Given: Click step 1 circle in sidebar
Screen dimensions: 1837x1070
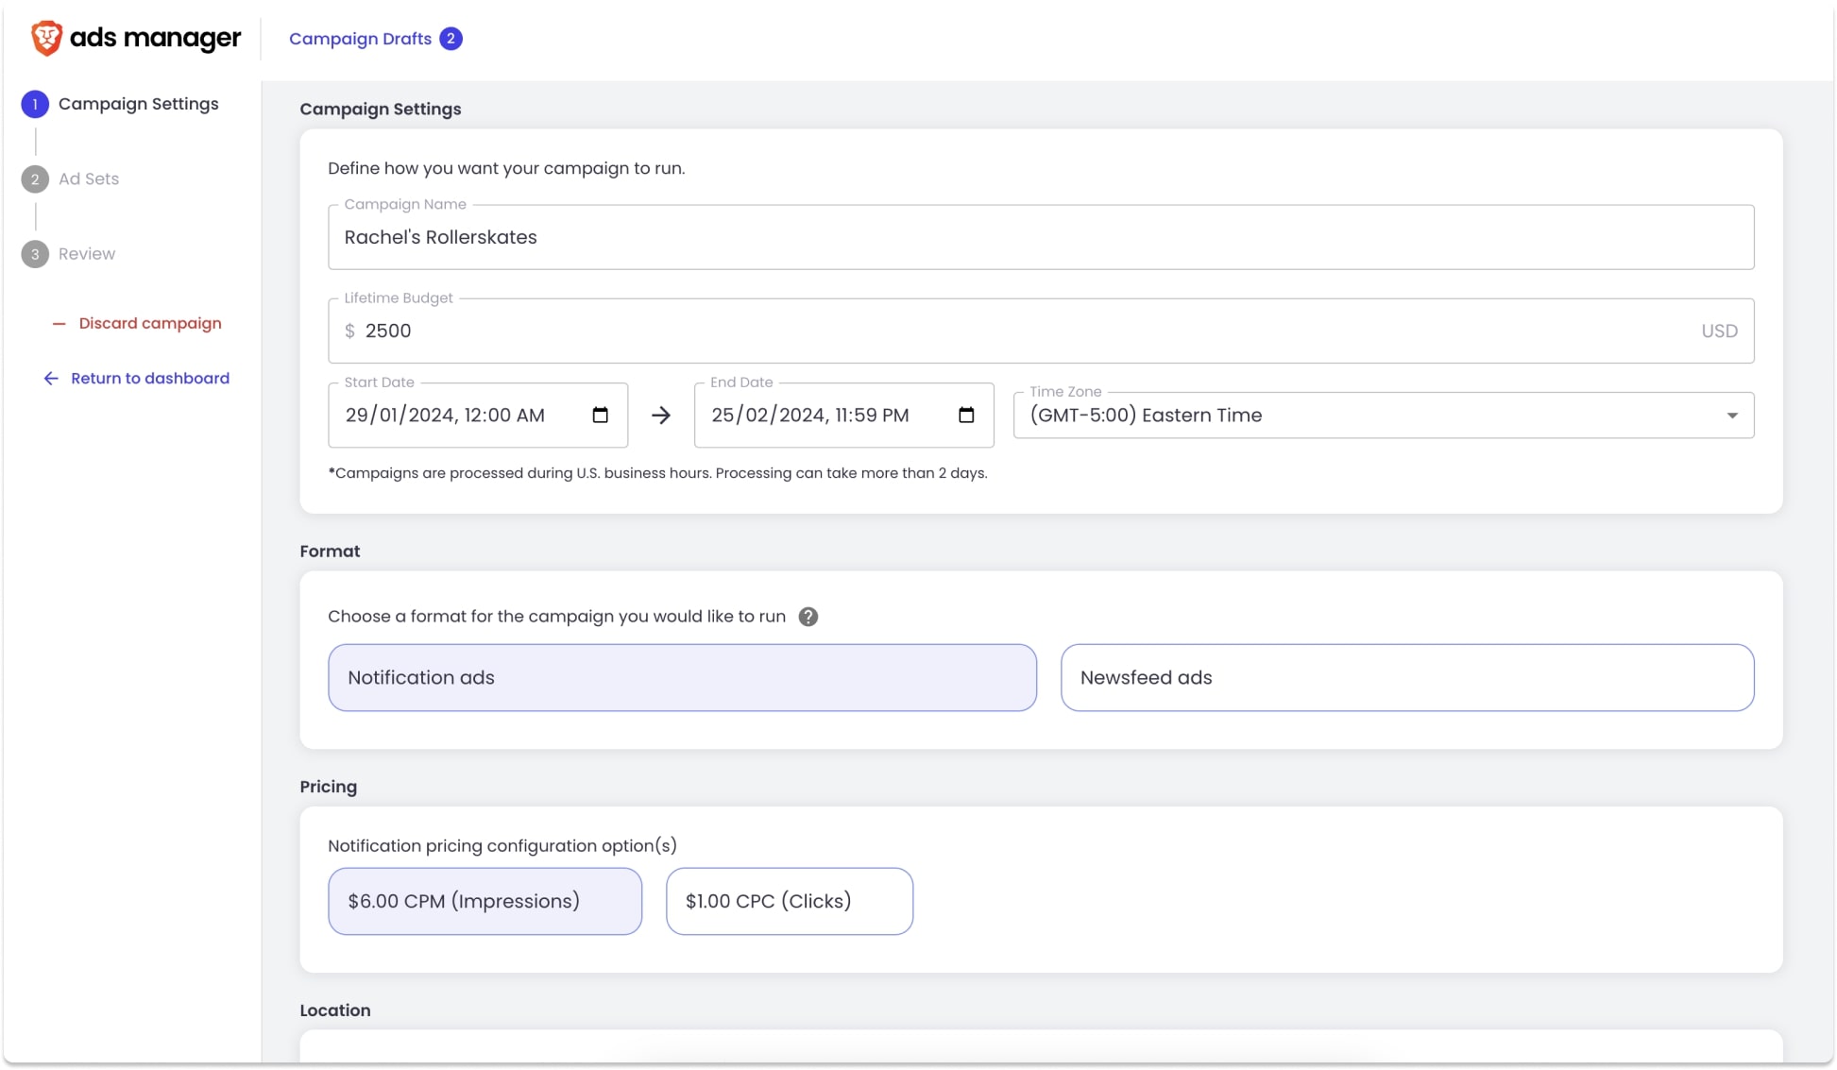Looking at the screenshot, I should pos(35,104).
